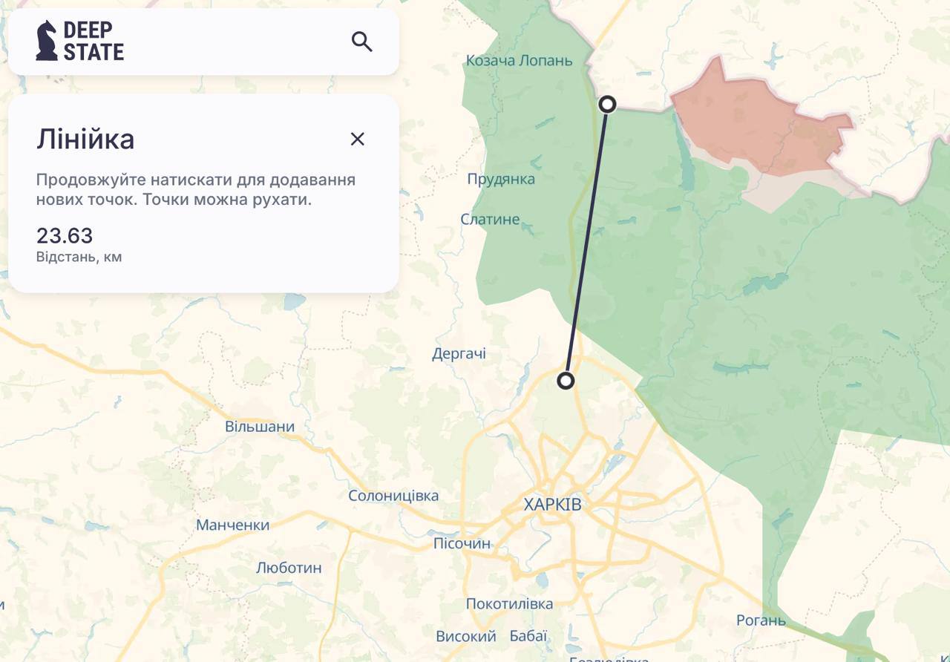
Task: Click the Пісочин label
Action: click(462, 544)
